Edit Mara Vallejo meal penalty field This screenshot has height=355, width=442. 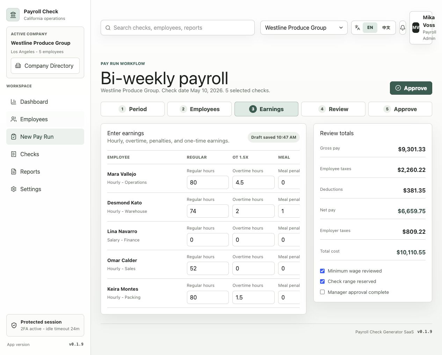point(289,182)
